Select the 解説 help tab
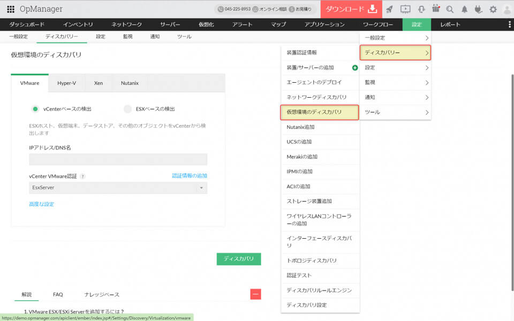This screenshot has height=321, width=514. tap(27, 294)
